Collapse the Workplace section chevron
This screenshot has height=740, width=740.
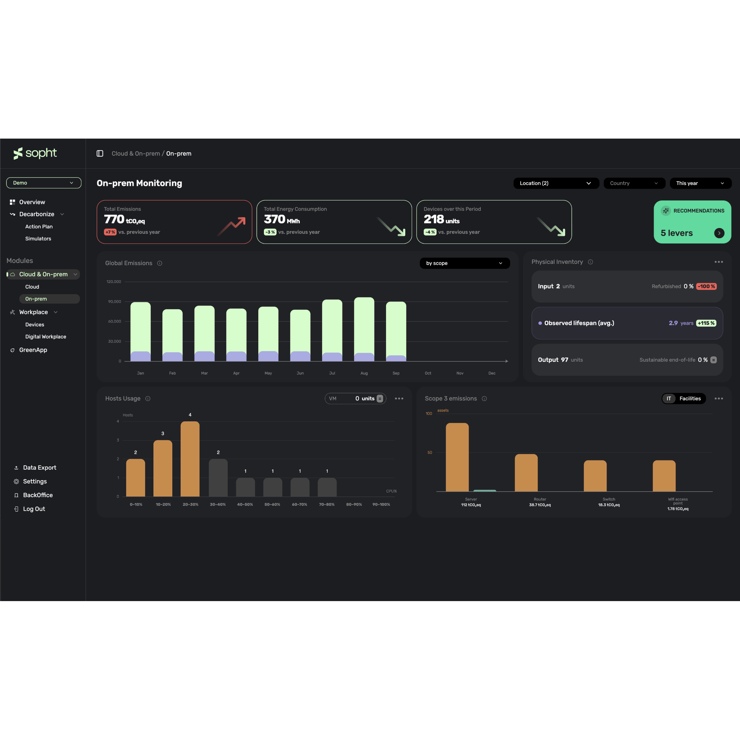[56, 312]
